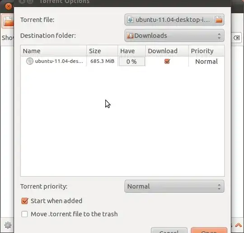This screenshot has height=233, width=244.
Task: Enable Move .torrent file to the trash
Action: pyautogui.click(x=24, y=214)
